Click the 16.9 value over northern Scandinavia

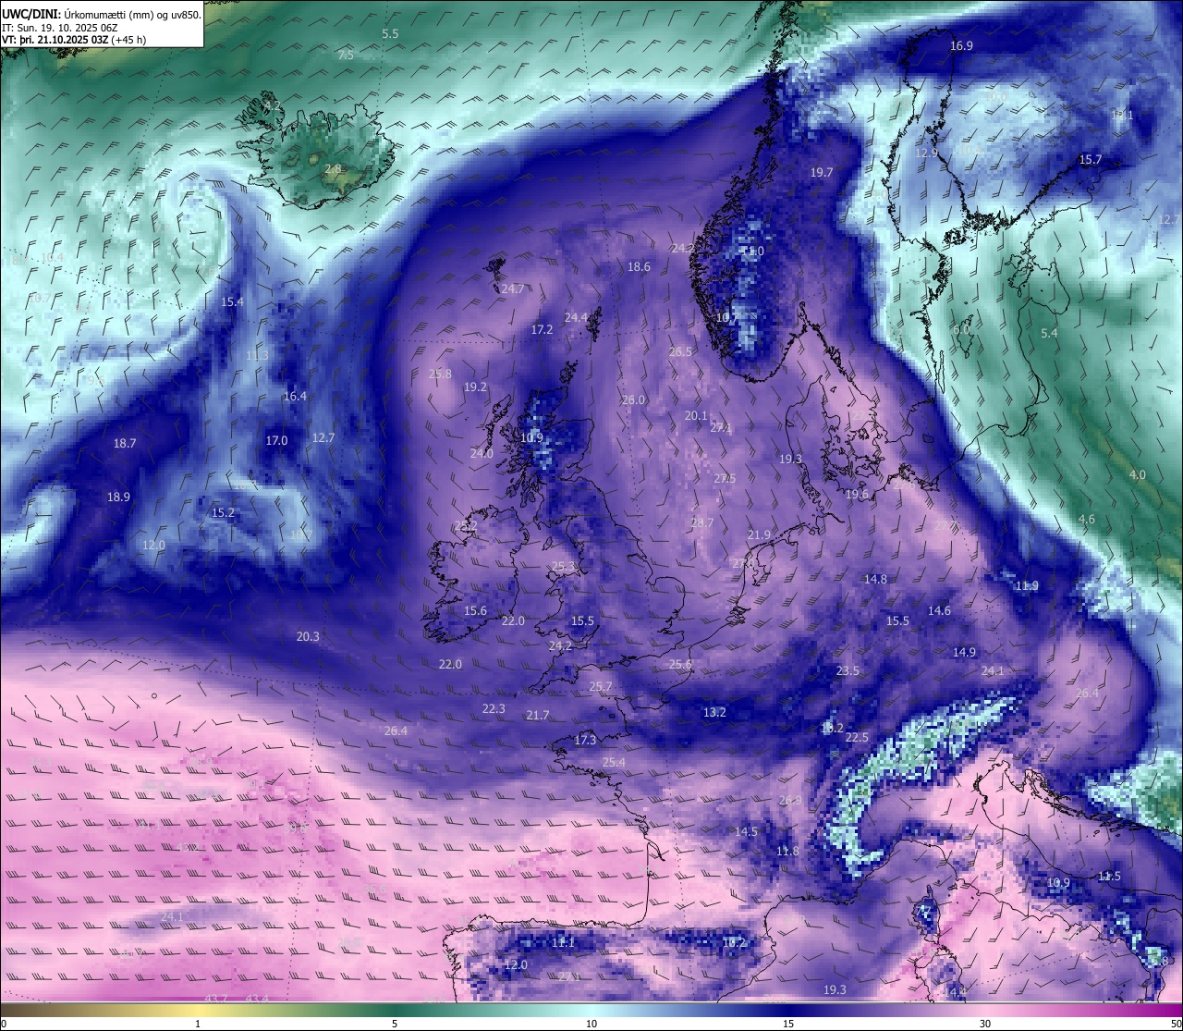coord(962,45)
